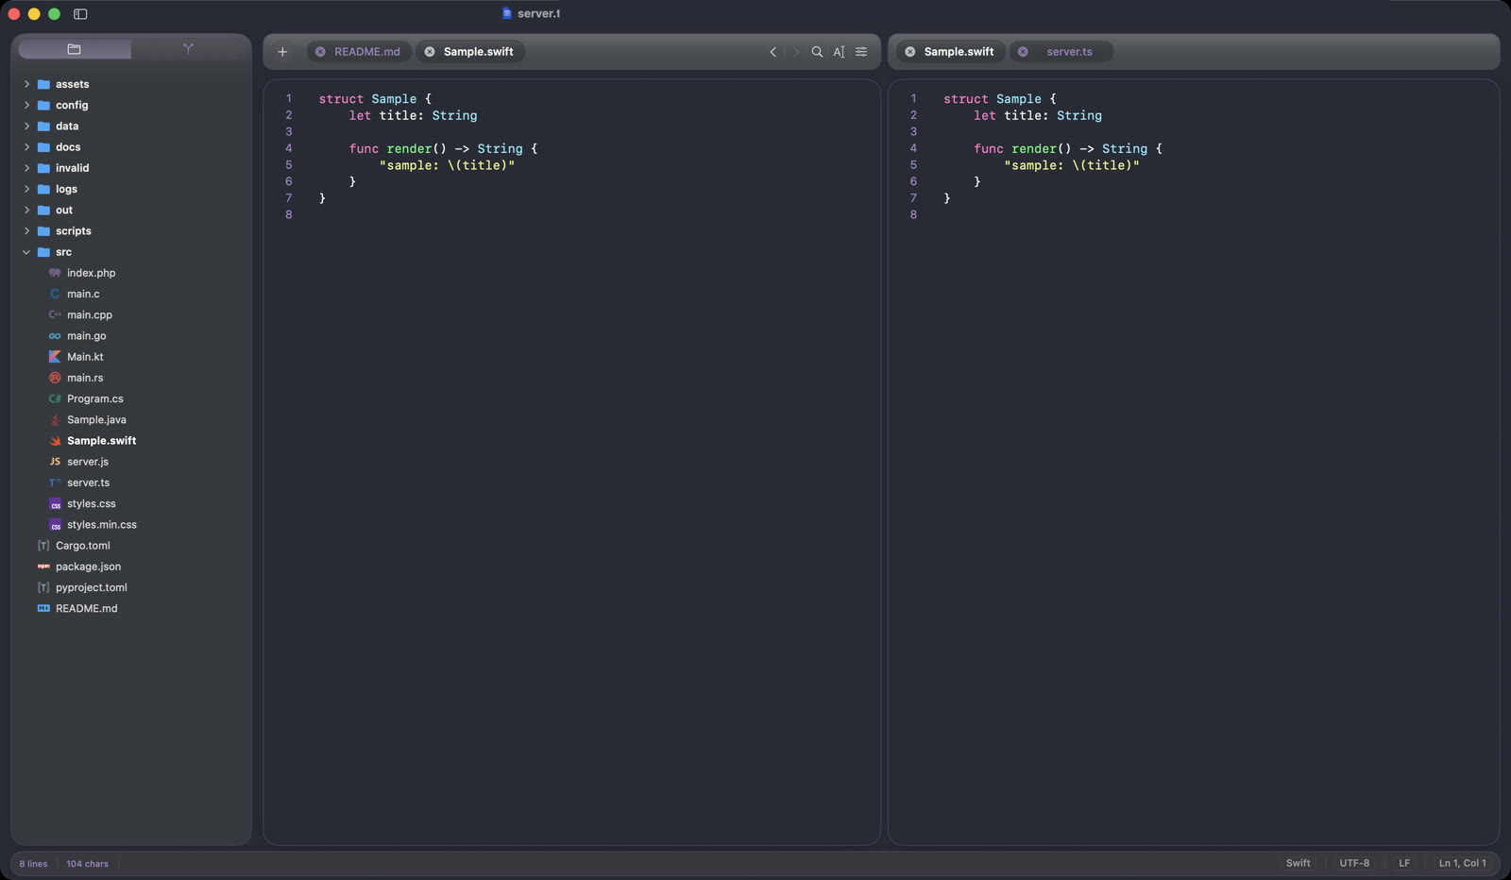
Task: Click the npm icon for package.json
Action: point(43,567)
